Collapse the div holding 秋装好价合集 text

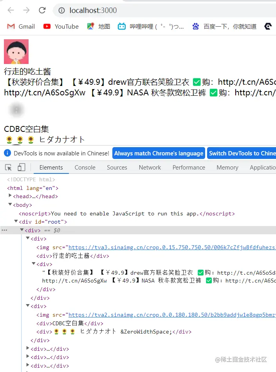coord(34,264)
